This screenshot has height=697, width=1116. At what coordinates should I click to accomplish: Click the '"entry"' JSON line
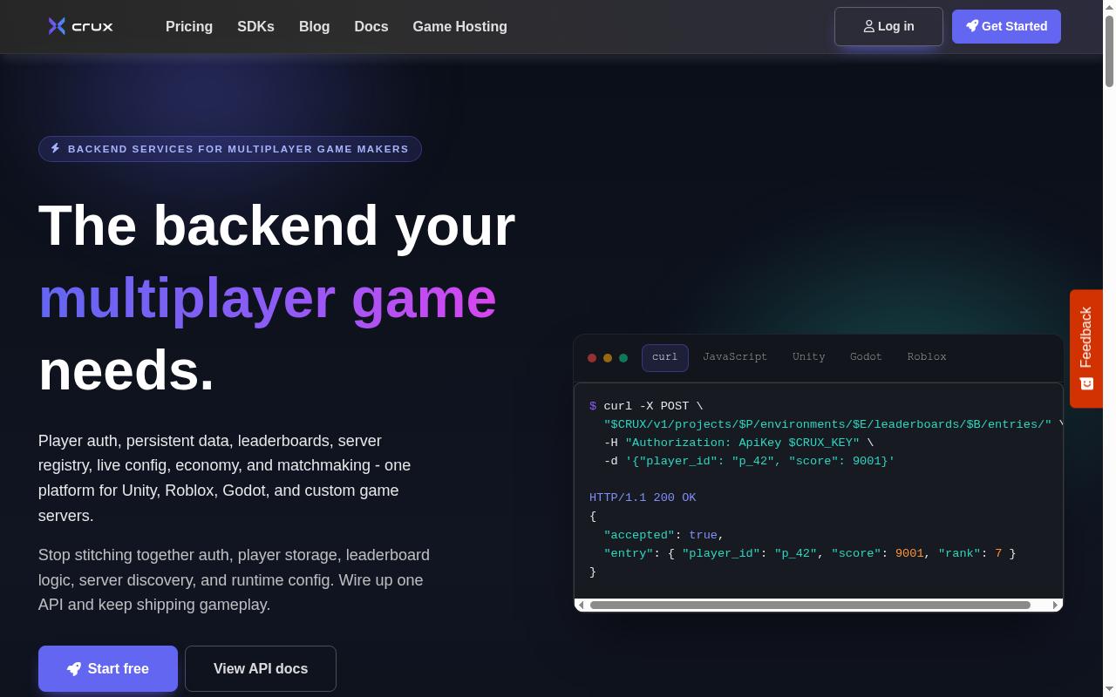coord(809,553)
